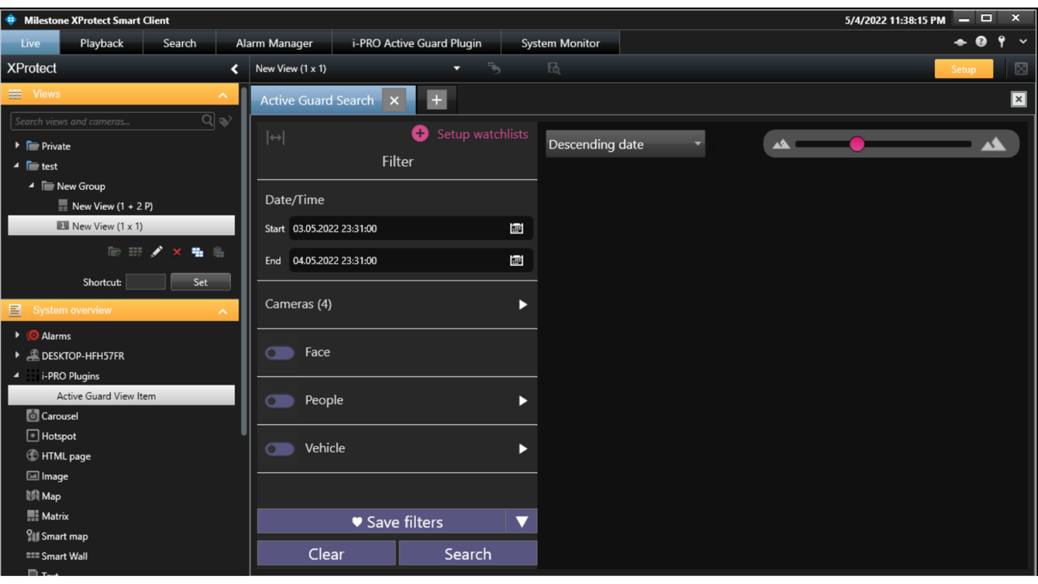Click the tag filter icon beside views search
1038x584 pixels.
point(225,121)
